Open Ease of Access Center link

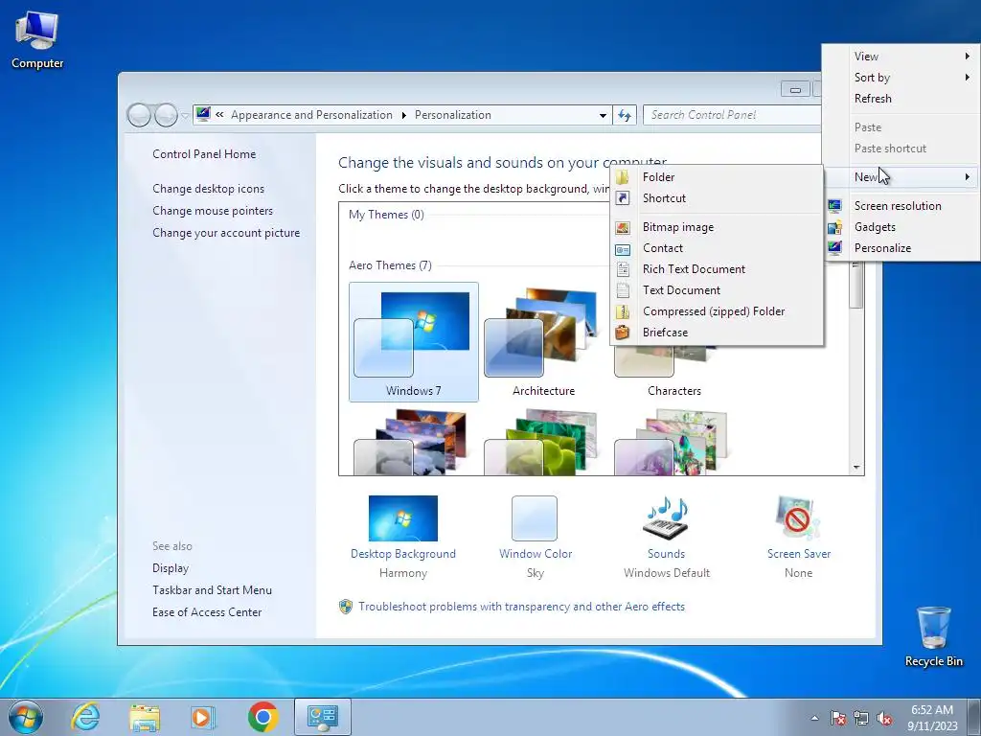pos(207,612)
